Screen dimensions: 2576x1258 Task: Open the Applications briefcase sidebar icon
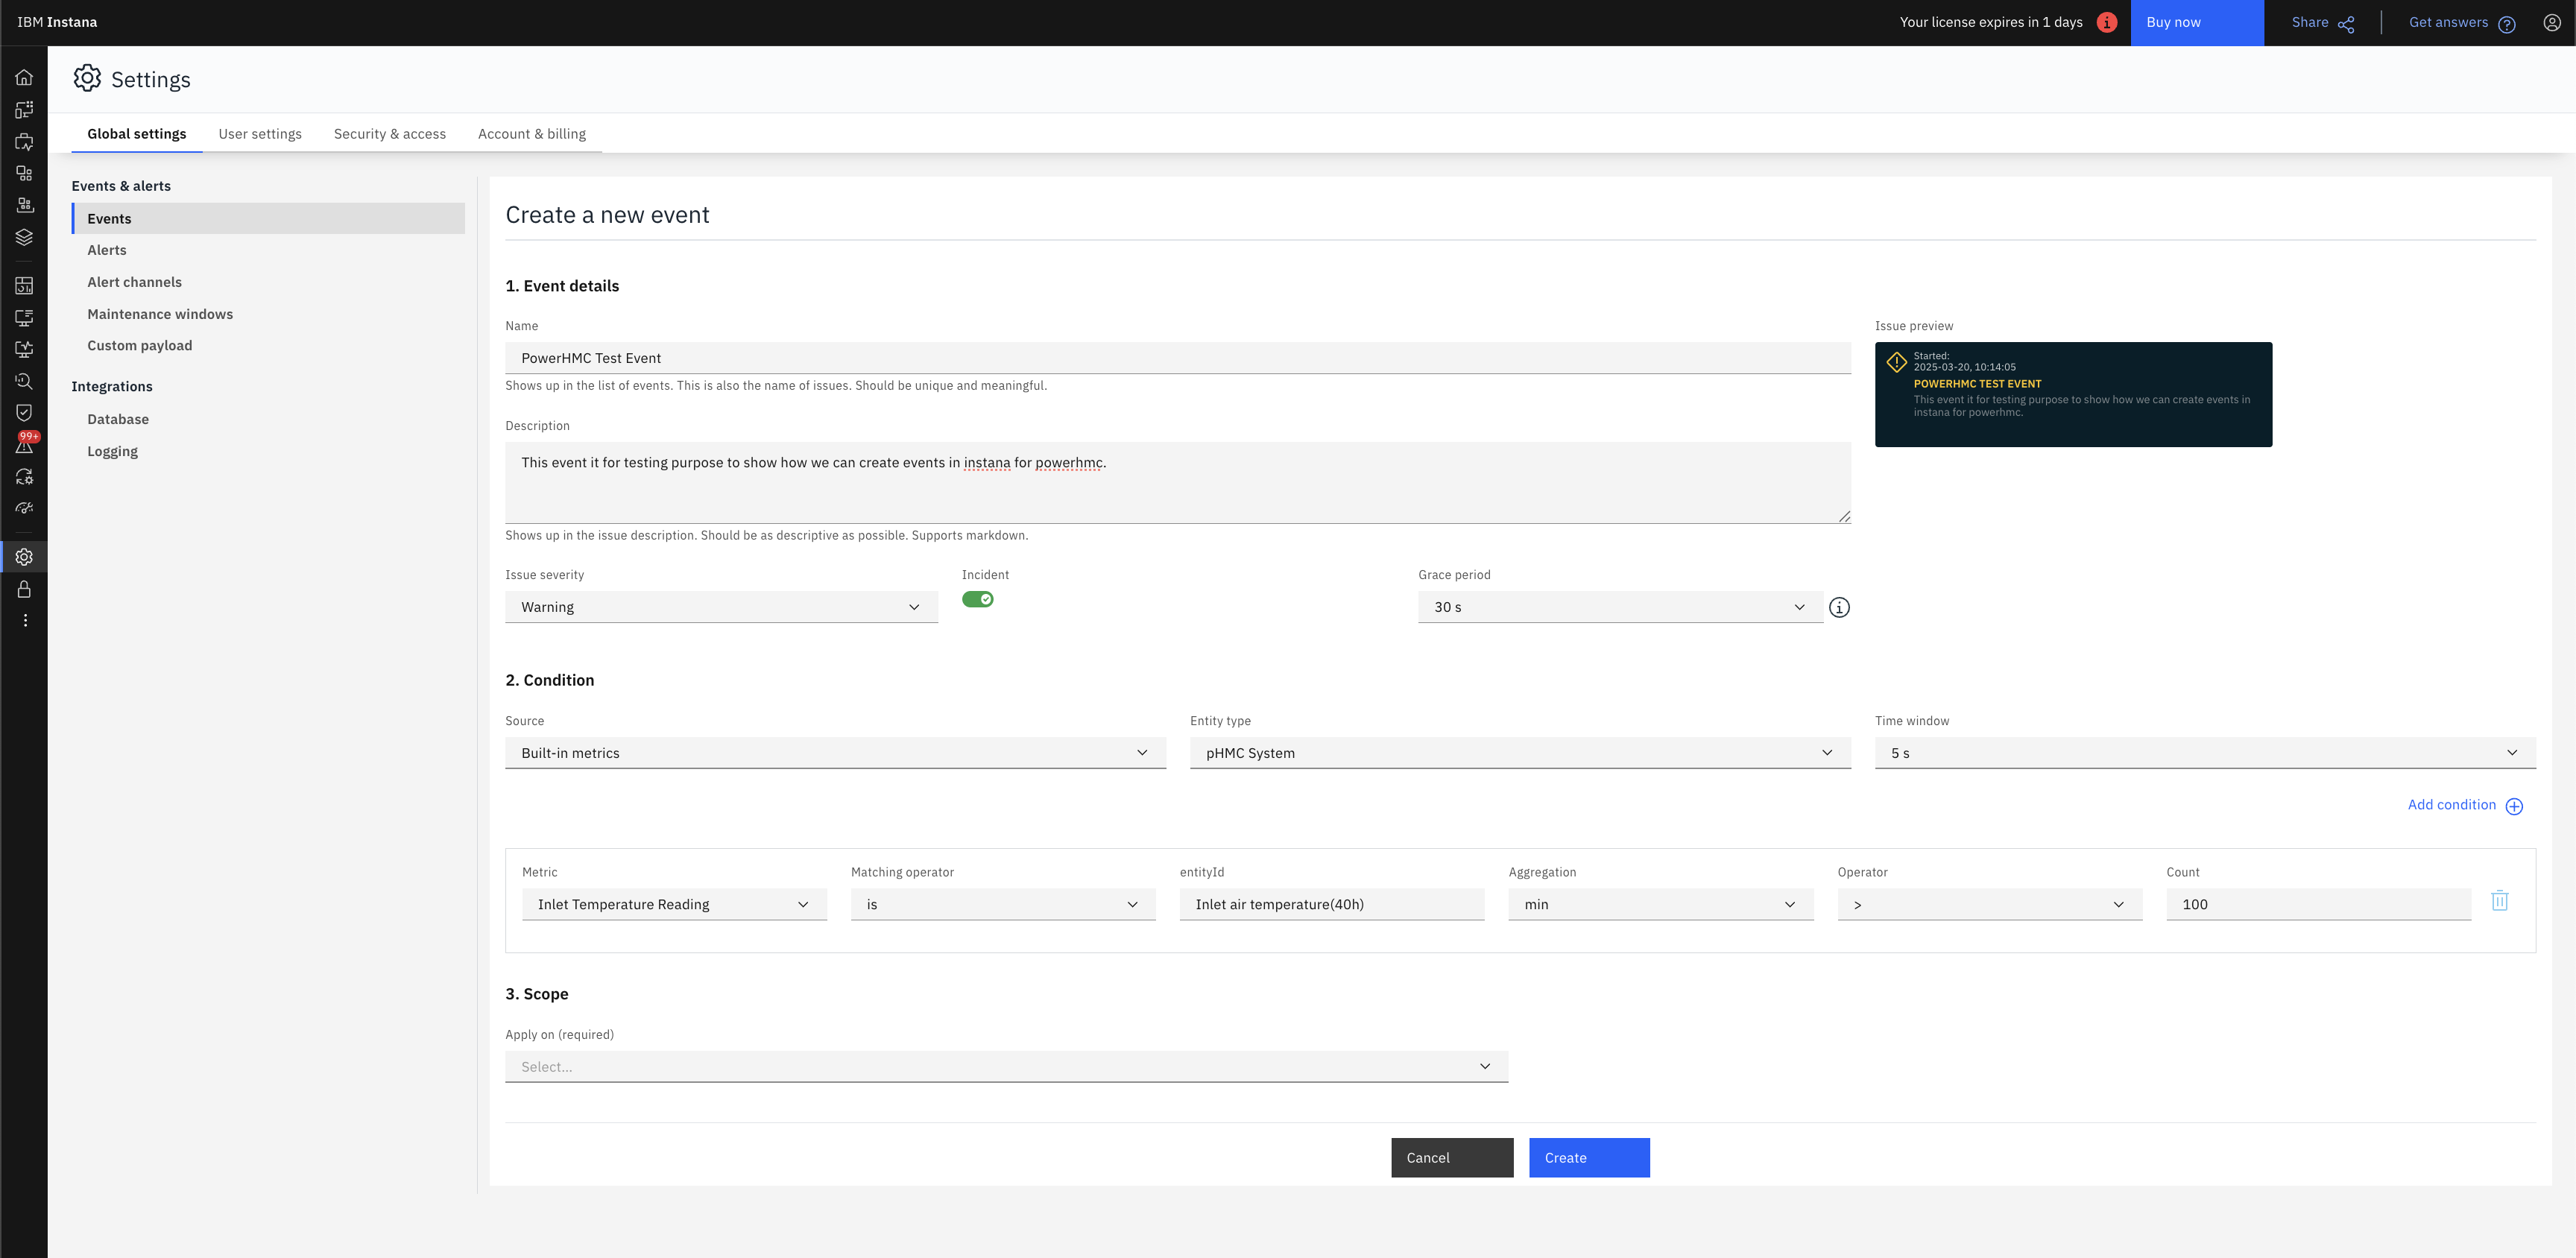(x=24, y=142)
